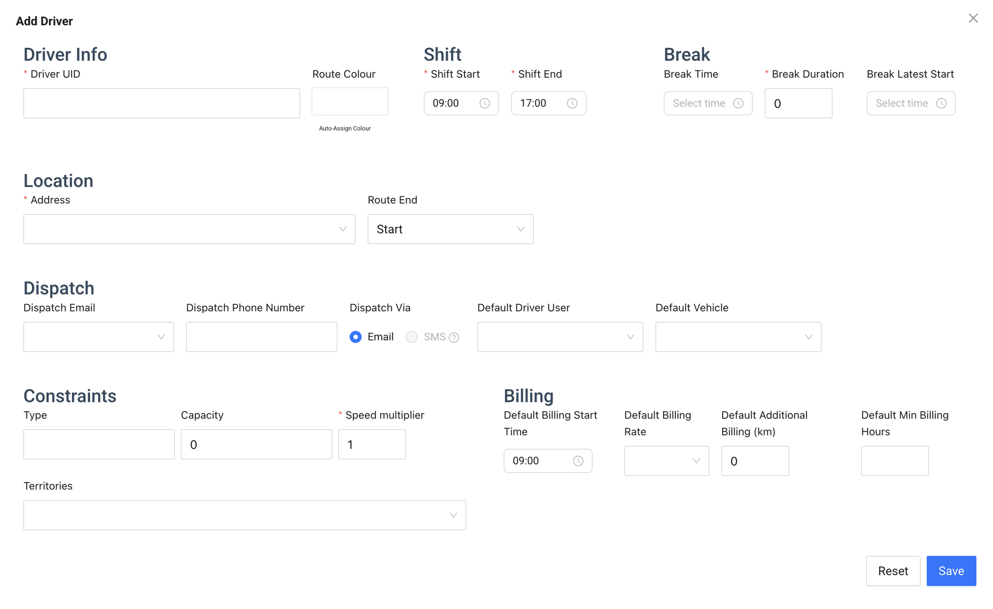The image size is (993, 609).
Task: Select the Email dispatch option
Action: tap(356, 337)
